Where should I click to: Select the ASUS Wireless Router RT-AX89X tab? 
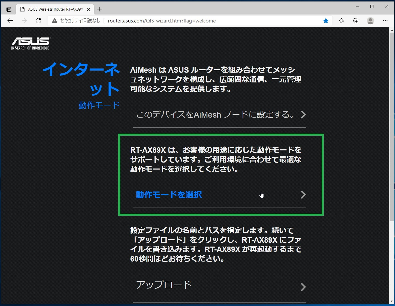(x=55, y=9)
